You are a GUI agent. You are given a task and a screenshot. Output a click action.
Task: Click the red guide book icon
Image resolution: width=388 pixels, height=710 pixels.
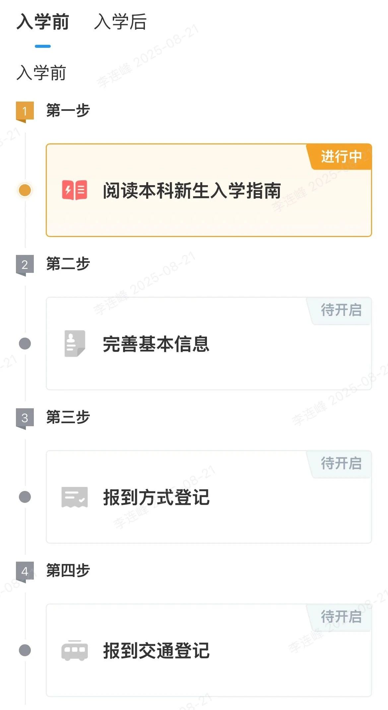(x=75, y=190)
